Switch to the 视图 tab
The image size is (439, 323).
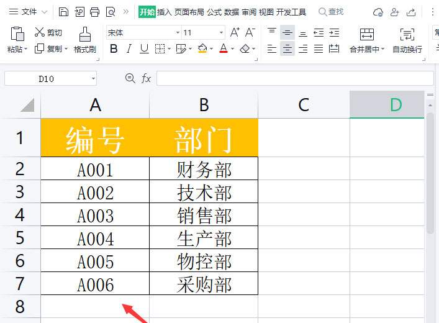coord(266,12)
